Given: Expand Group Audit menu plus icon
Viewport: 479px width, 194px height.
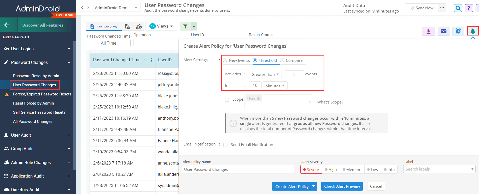Looking at the screenshot, I should click(x=69, y=149).
